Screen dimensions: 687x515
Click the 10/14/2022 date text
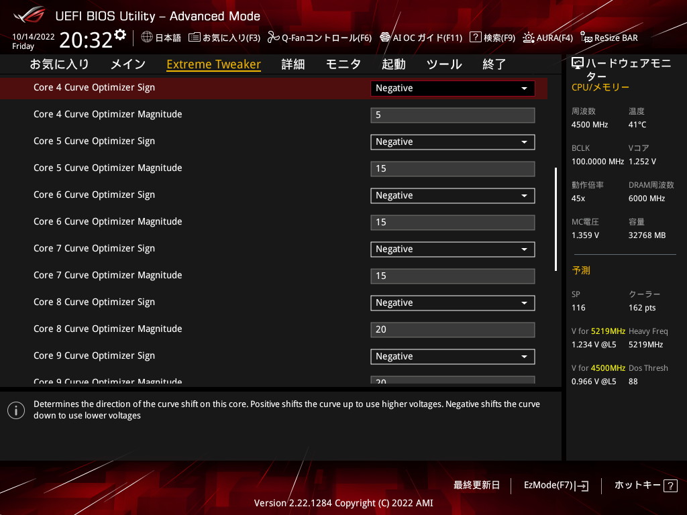coord(34,37)
